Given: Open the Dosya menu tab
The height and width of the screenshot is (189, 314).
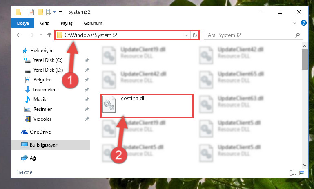Looking at the screenshot, I should point(23,23).
